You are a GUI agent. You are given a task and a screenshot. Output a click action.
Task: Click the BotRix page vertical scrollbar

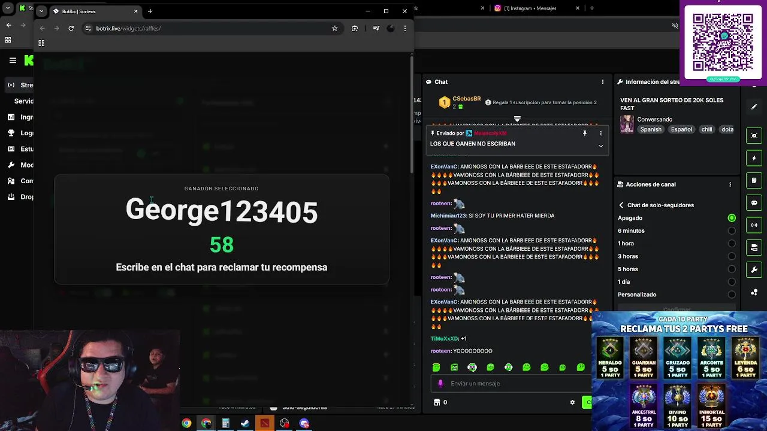click(411, 114)
